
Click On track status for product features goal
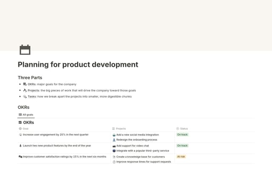182,146
